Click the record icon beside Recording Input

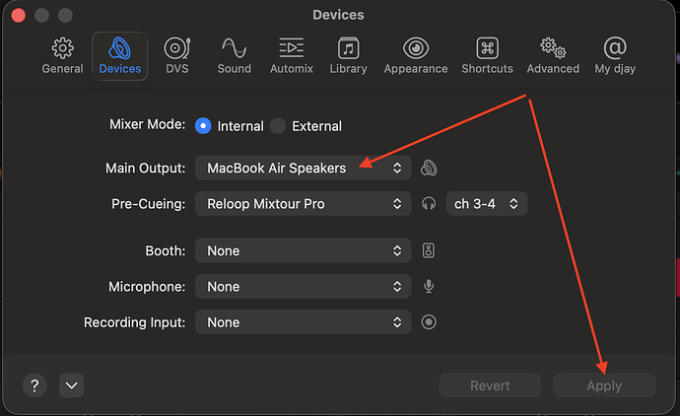[429, 322]
